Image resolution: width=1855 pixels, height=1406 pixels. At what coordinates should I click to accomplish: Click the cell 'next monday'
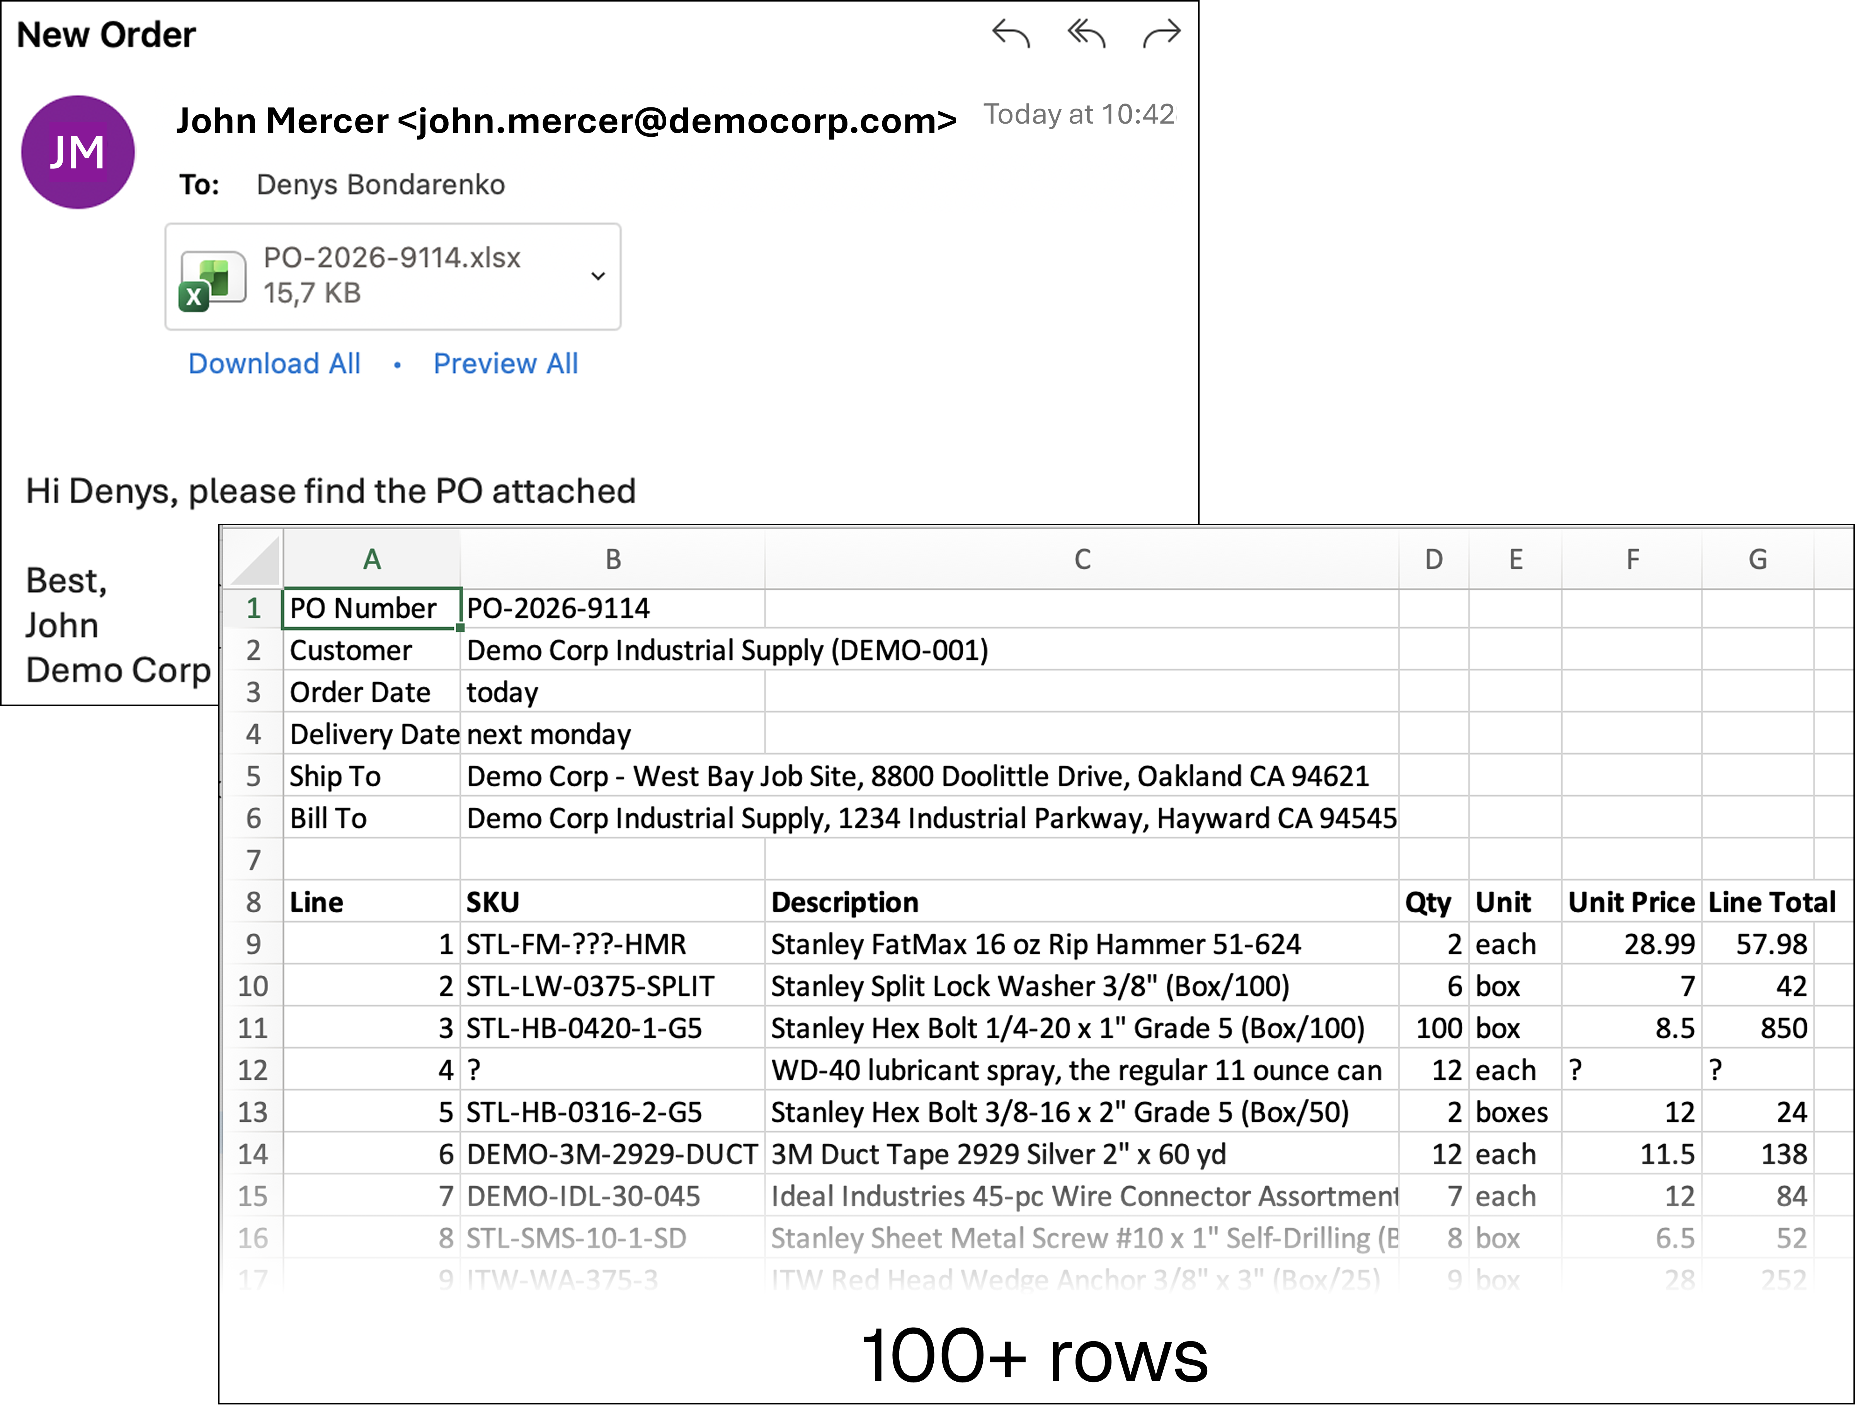tap(613, 734)
